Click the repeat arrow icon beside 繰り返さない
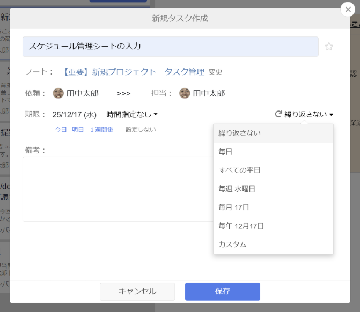The height and width of the screenshot is (312, 360). tap(278, 114)
